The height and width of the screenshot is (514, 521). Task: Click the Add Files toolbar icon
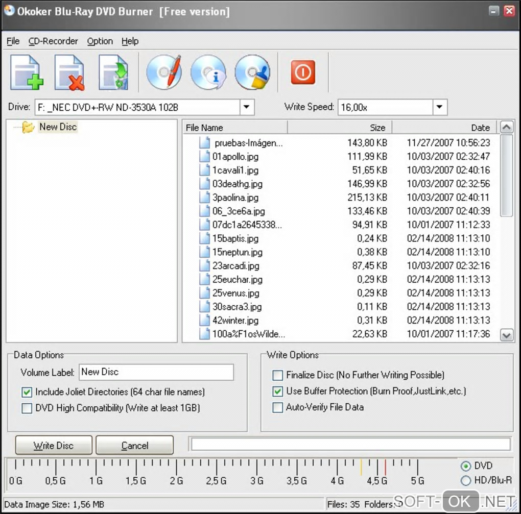27,72
